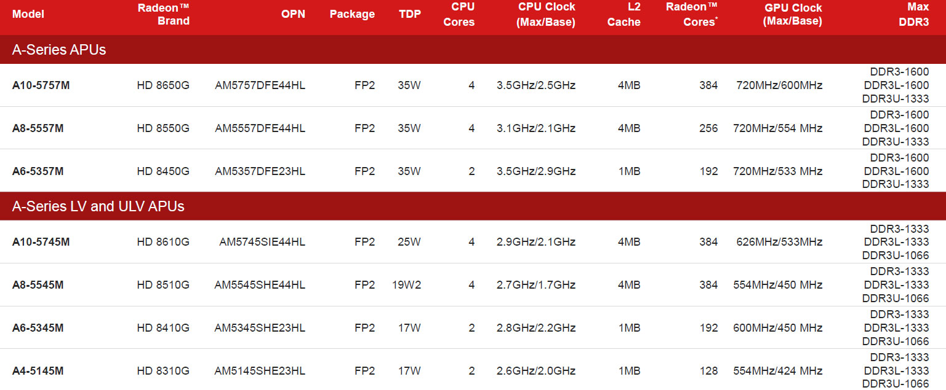946x390 pixels.
Task: Select the L2 Cache column header
Action: pos(624,15)
